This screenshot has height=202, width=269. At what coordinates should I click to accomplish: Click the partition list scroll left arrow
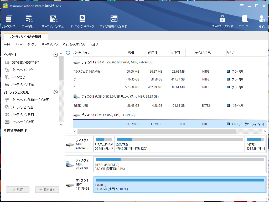click(75, 132)
